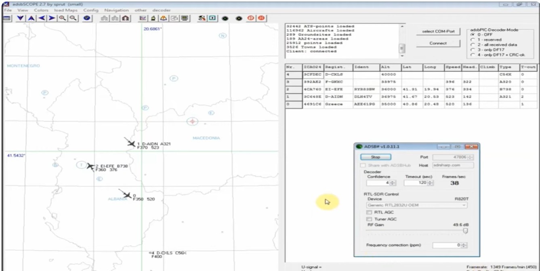The width and height of the screenshot is (540, 271).
Task: Pan the map up with the up arrow icon
Action: [31, 18]
